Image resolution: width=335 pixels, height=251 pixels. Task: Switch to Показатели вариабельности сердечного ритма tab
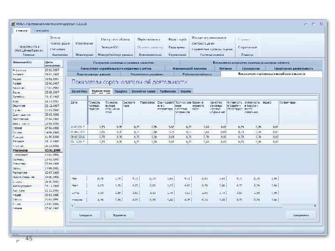(x=116, y=68)
